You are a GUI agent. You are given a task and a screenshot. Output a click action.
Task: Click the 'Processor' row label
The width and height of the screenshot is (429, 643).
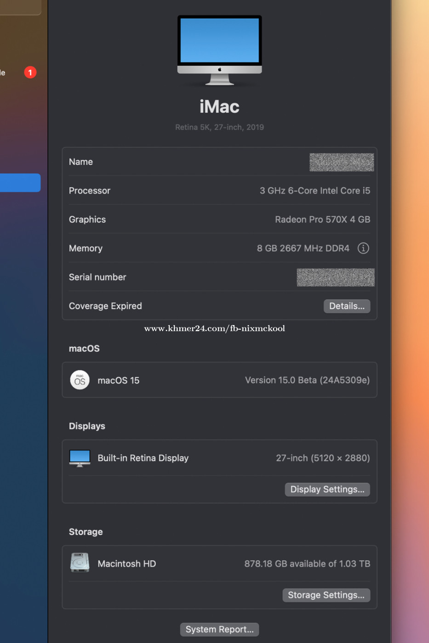click(90, 191)
